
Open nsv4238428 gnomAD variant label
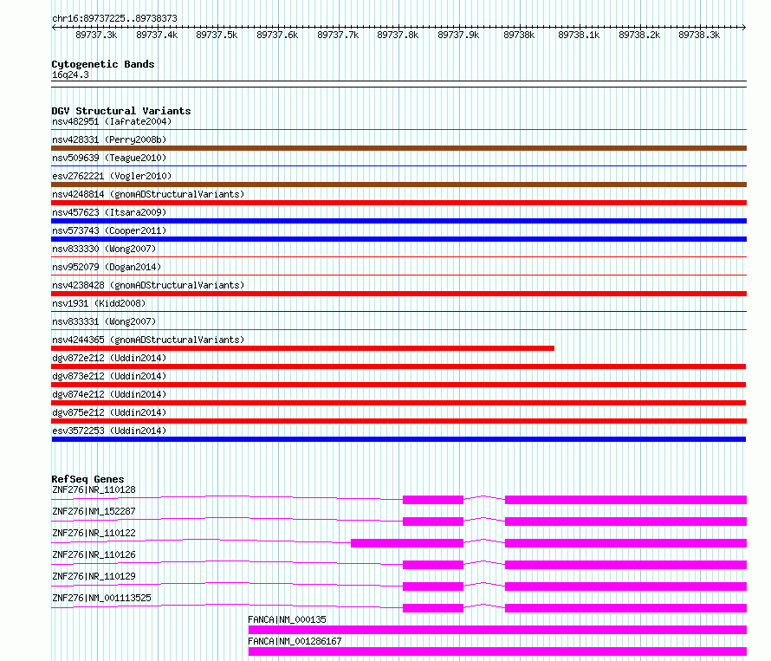pos(148,285)
